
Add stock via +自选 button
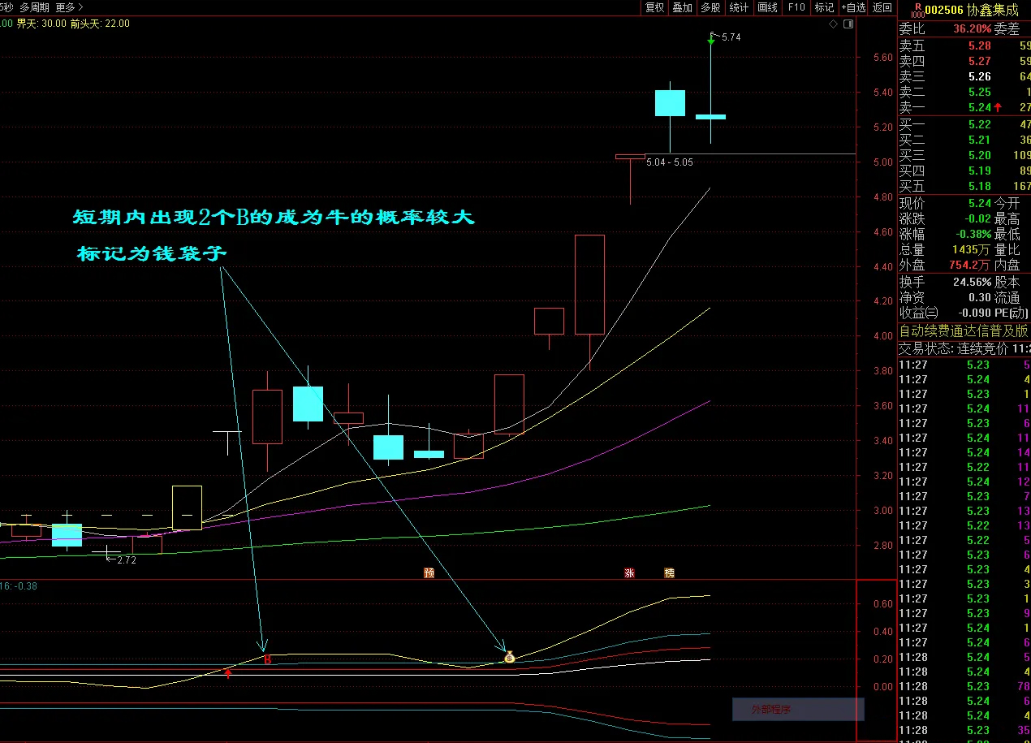click(x=852, y=7)
